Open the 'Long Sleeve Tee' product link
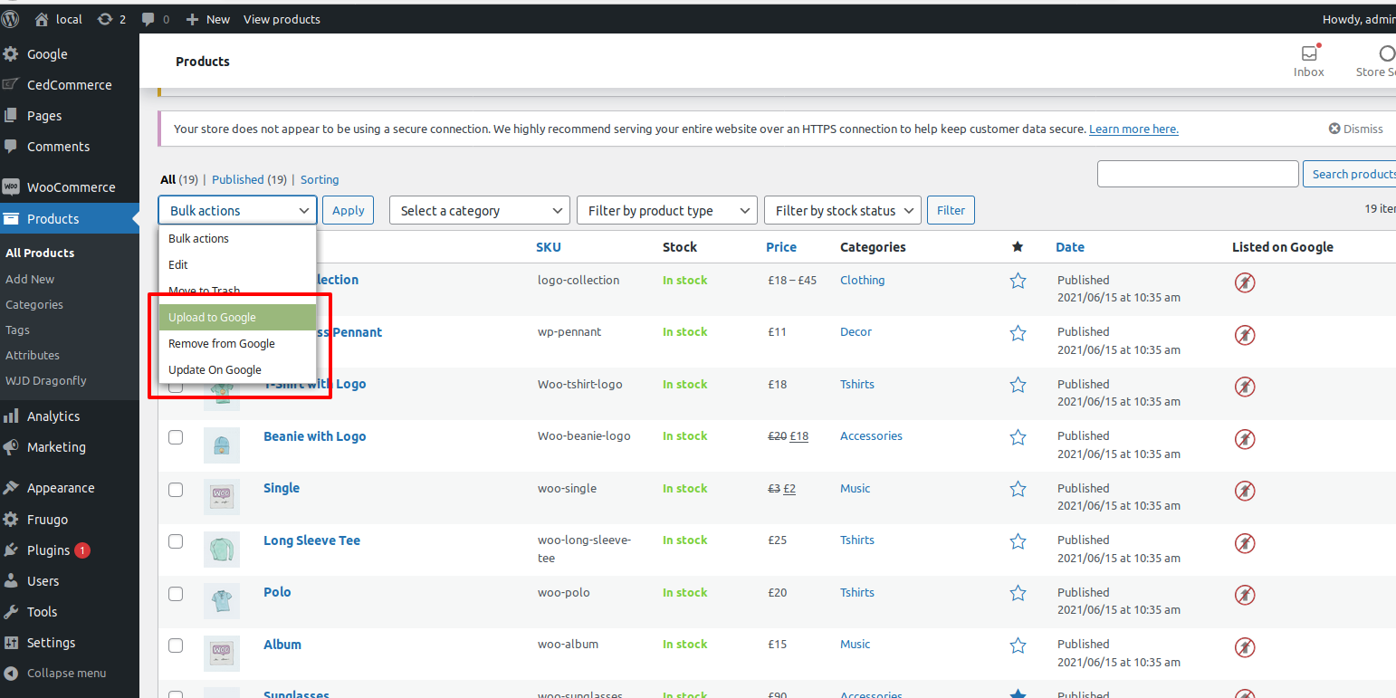 (x=311, y=540)
